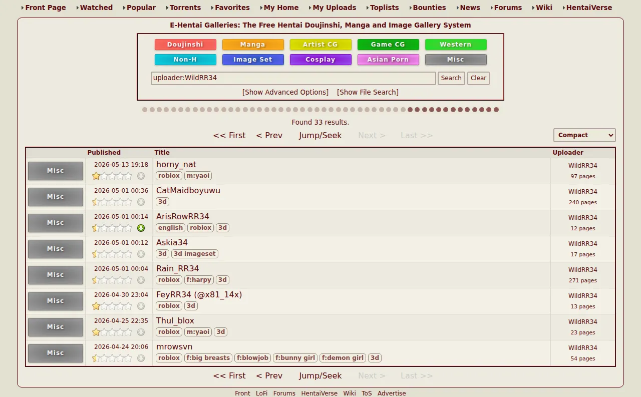
Task: Toggle the Cosplay category filter
Action: click(320, 60)
